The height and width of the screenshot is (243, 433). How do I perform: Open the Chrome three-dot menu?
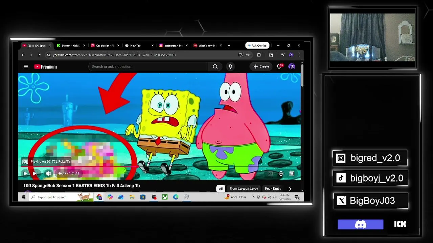coord(299,55)
